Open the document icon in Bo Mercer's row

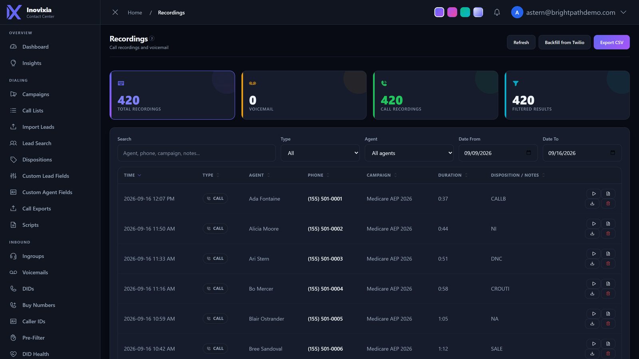pos(608,284)
